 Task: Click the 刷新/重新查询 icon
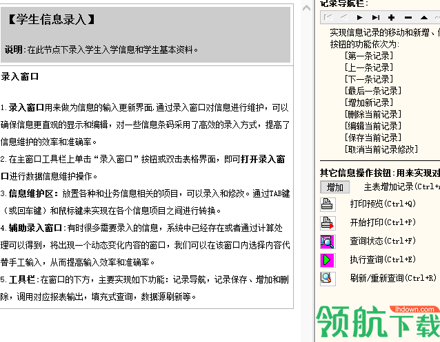327,279
